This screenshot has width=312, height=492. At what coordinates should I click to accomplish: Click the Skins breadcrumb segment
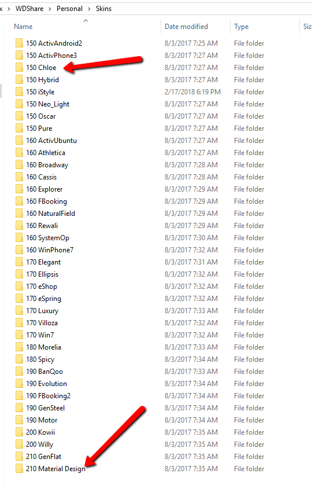(103, 9)
